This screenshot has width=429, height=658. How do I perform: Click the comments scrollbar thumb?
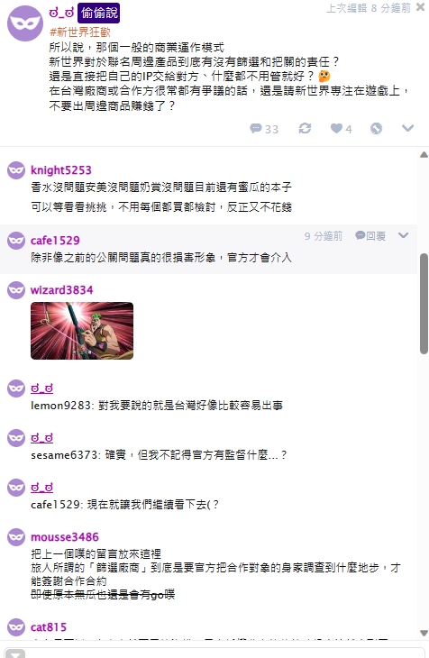click(x=424, y=304)
